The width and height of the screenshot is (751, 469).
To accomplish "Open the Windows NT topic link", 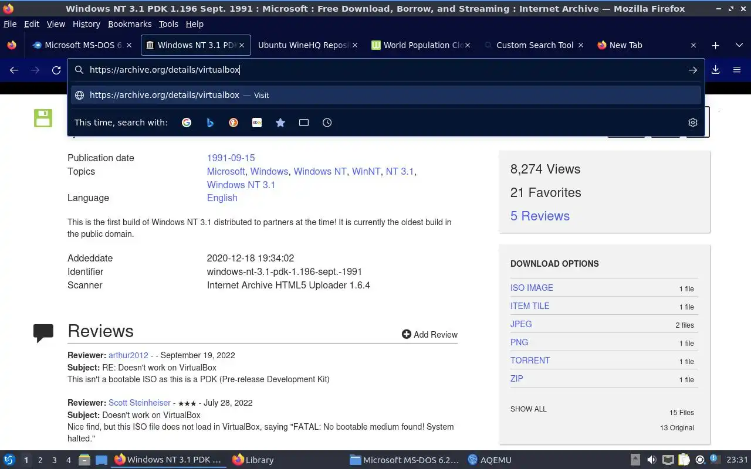I will point(320,171).
